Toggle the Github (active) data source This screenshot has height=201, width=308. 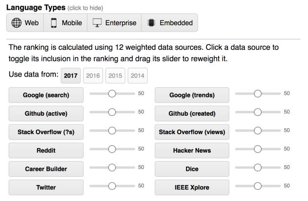click(46, 113)
